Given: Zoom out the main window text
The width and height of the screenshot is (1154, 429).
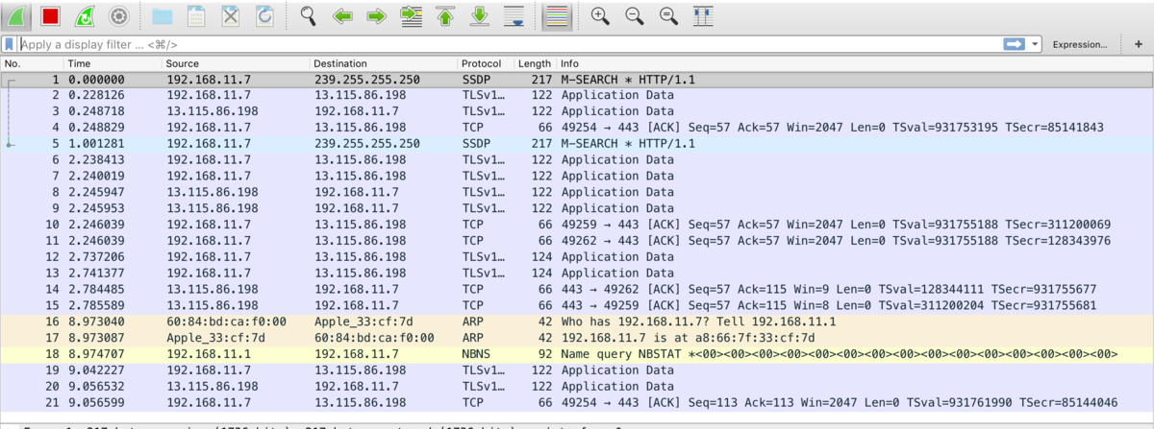Looking at the screenshot, I should [634, 15].
